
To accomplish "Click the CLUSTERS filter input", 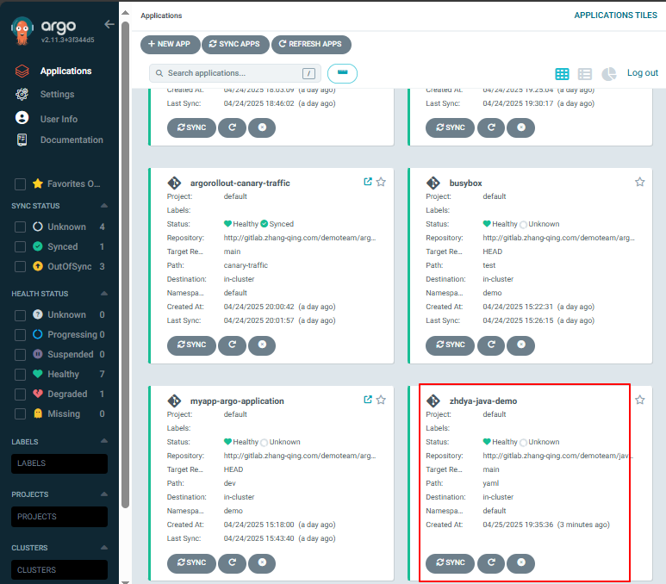I will pyautogui.click(x=59, y=569).
